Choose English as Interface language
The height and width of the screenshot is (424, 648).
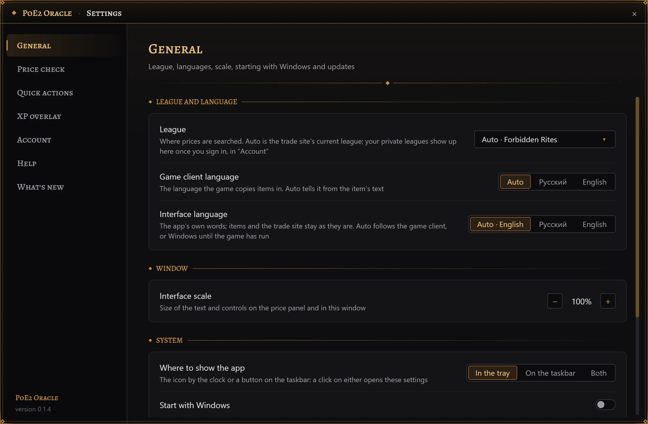point(594,224)
